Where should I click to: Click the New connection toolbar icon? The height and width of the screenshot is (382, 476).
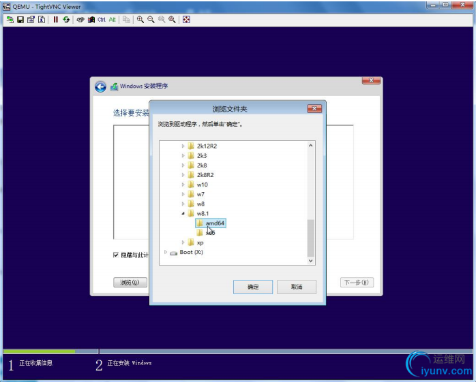[x=10, y=20]
